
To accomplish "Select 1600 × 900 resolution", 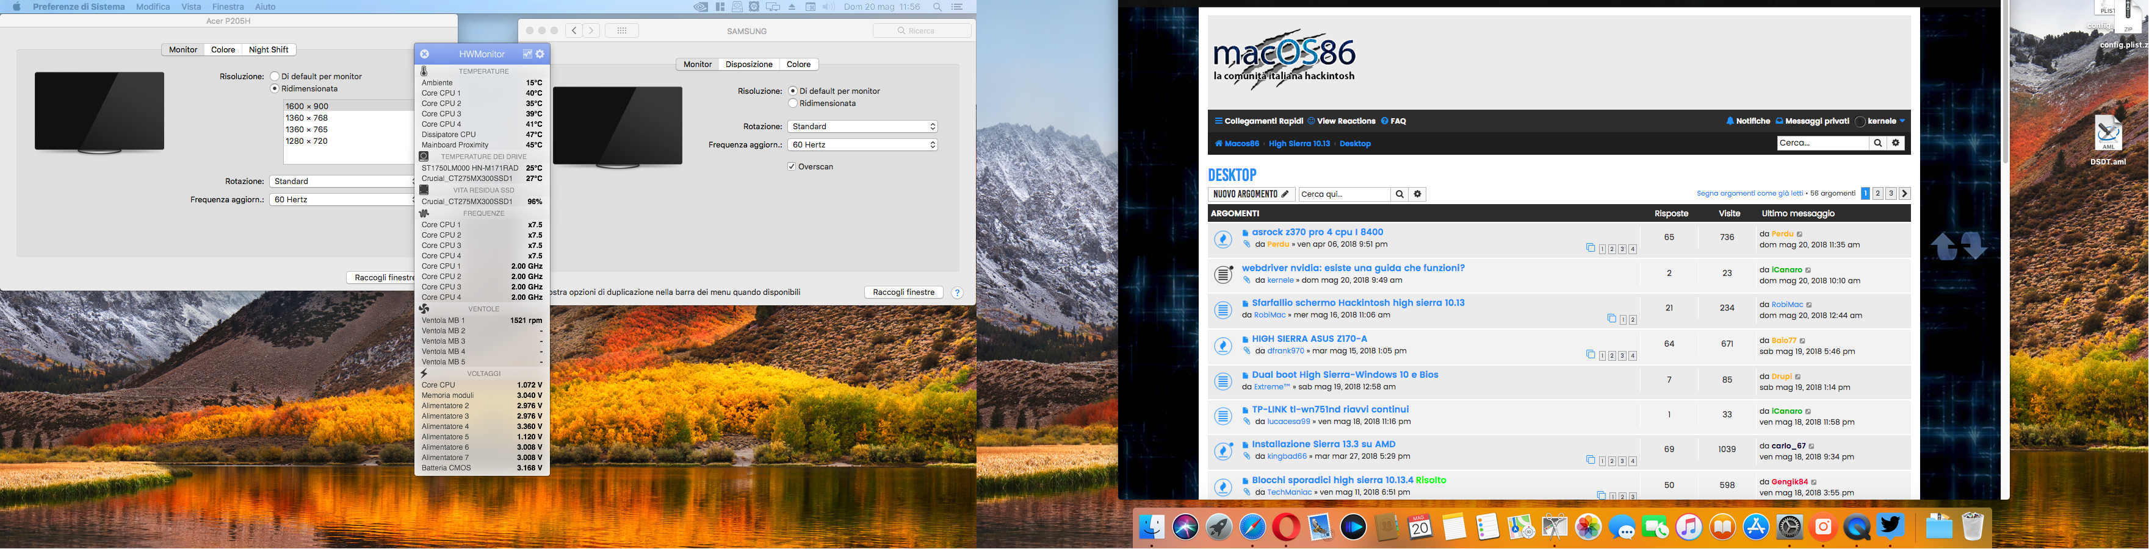I will click(x=306, y=107).
